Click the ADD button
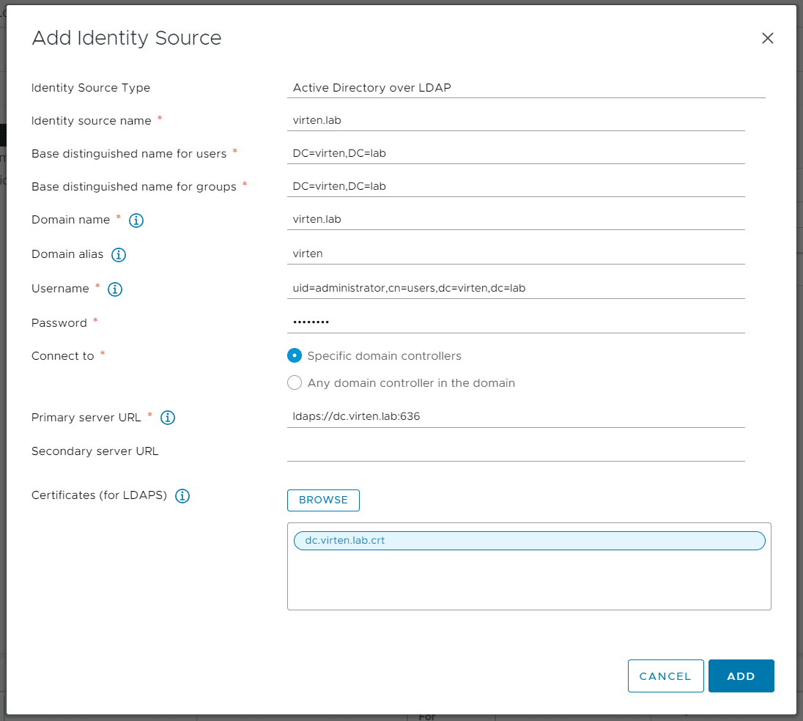Viewport: 803px width, 721px height. click(741, 676)
